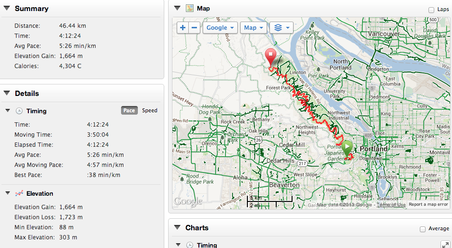Switch timing display to Speed

pyautogui.click(x=149, y=110)
